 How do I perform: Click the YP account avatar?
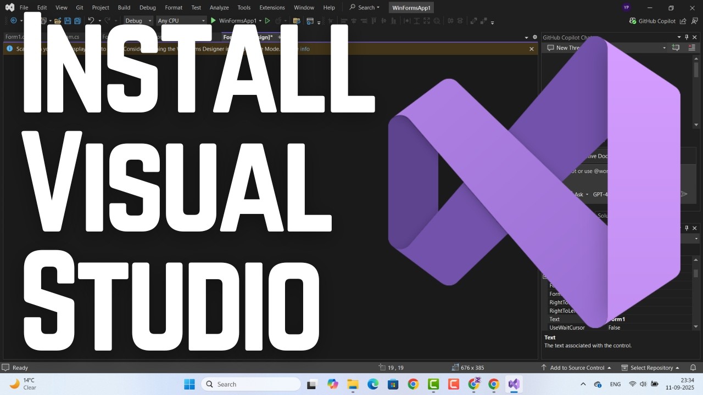click(x=627, y=8)
